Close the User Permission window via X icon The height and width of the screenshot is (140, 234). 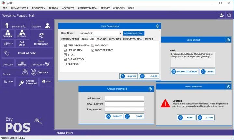click(157, 26)
